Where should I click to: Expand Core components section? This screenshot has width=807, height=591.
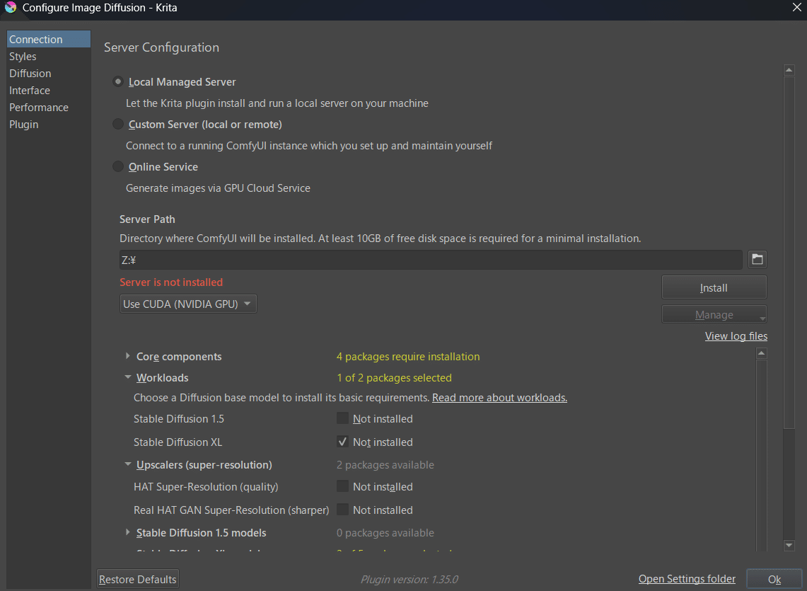[x=128, y=357]
